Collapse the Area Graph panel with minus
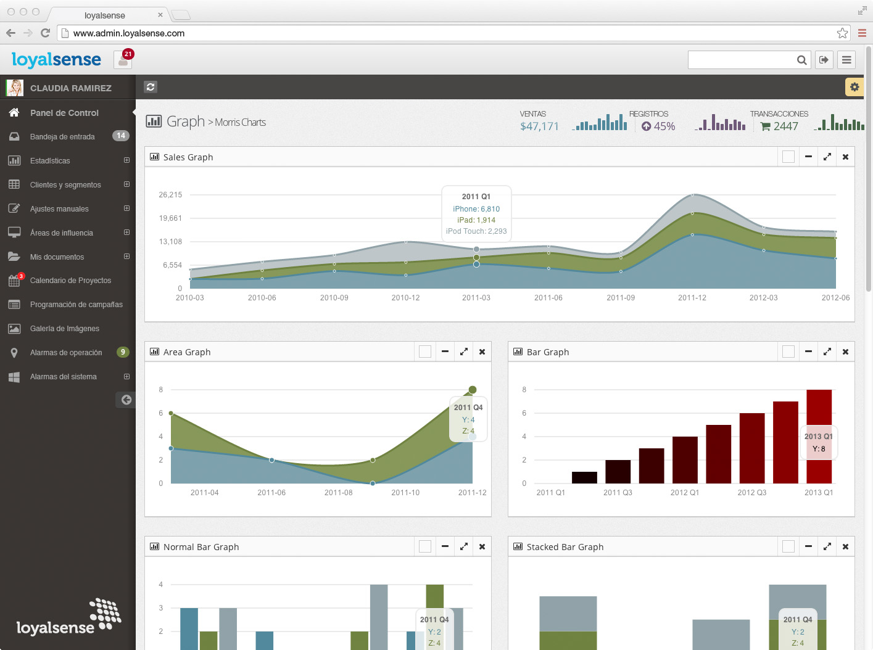Screen dimensions: 873x650 click(445, 352)
